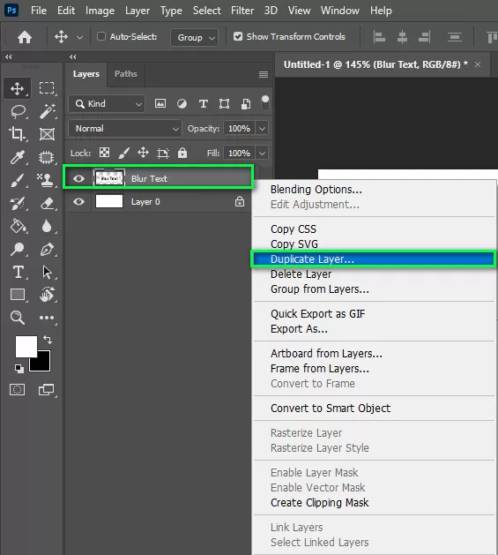
Task: Expand the Fill slider arrow
Action: tap(262, 154)
